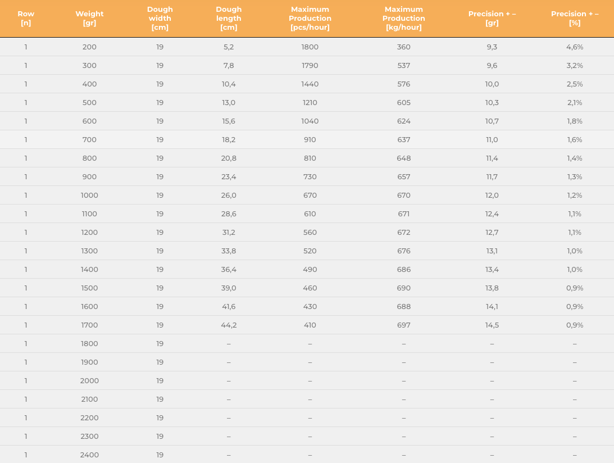The height and width of the screenshot is (463, 614).
Task: Click dough length value "13,0"
Action: pyautogui.click(x=229, y=103)
